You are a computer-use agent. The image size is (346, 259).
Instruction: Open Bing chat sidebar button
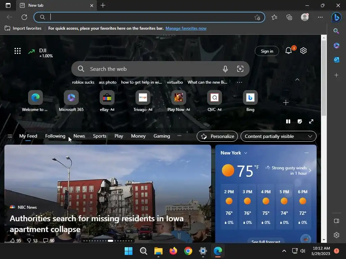[x=336, y=17]
